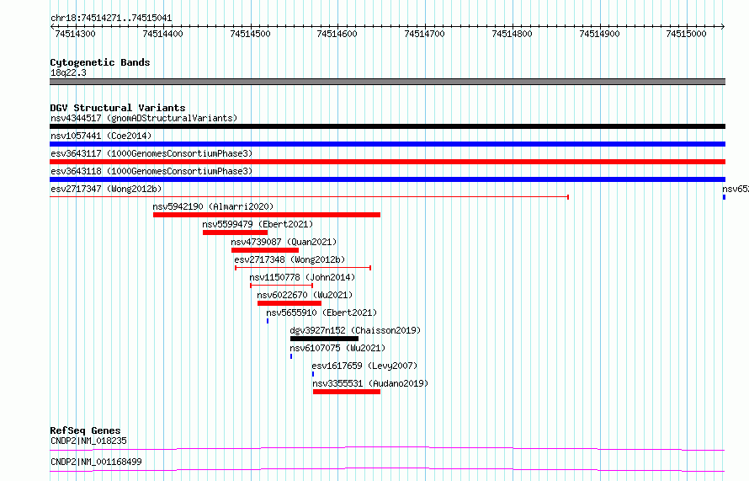
Task: Open the esv1617659 (Levy2007) label
Action: (364, 366)
